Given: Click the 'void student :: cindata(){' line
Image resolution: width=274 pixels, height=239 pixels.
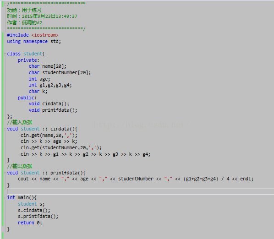Looking at the screenshot, I should (42, 129).
